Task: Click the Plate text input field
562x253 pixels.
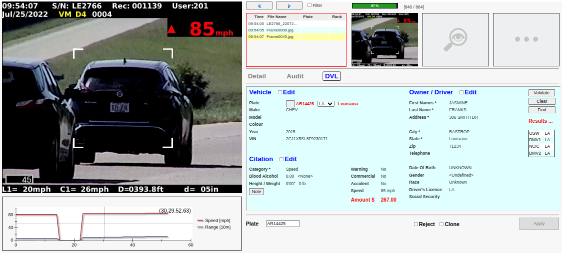Action: [282, 224]
